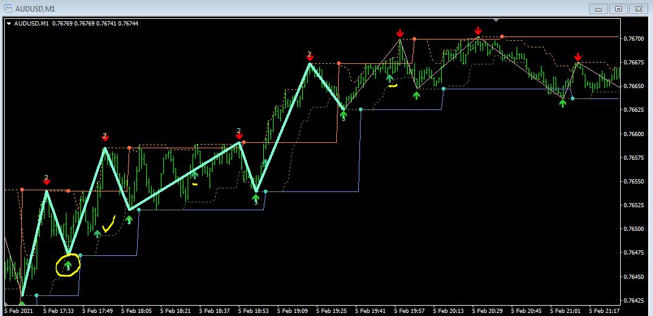Click the 5 Feb 17:49 time label
The height and width of the screenshot is (316, 653).
(97, 311)
